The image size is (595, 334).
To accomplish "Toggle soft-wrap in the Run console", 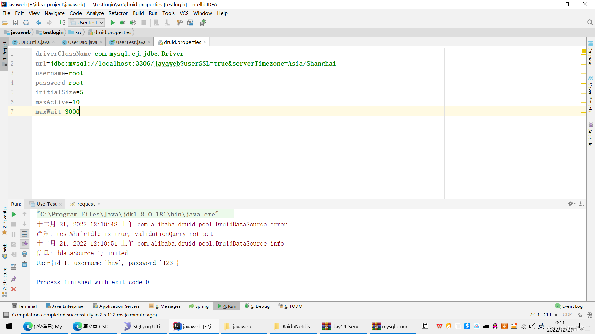I will pos(24,234).
